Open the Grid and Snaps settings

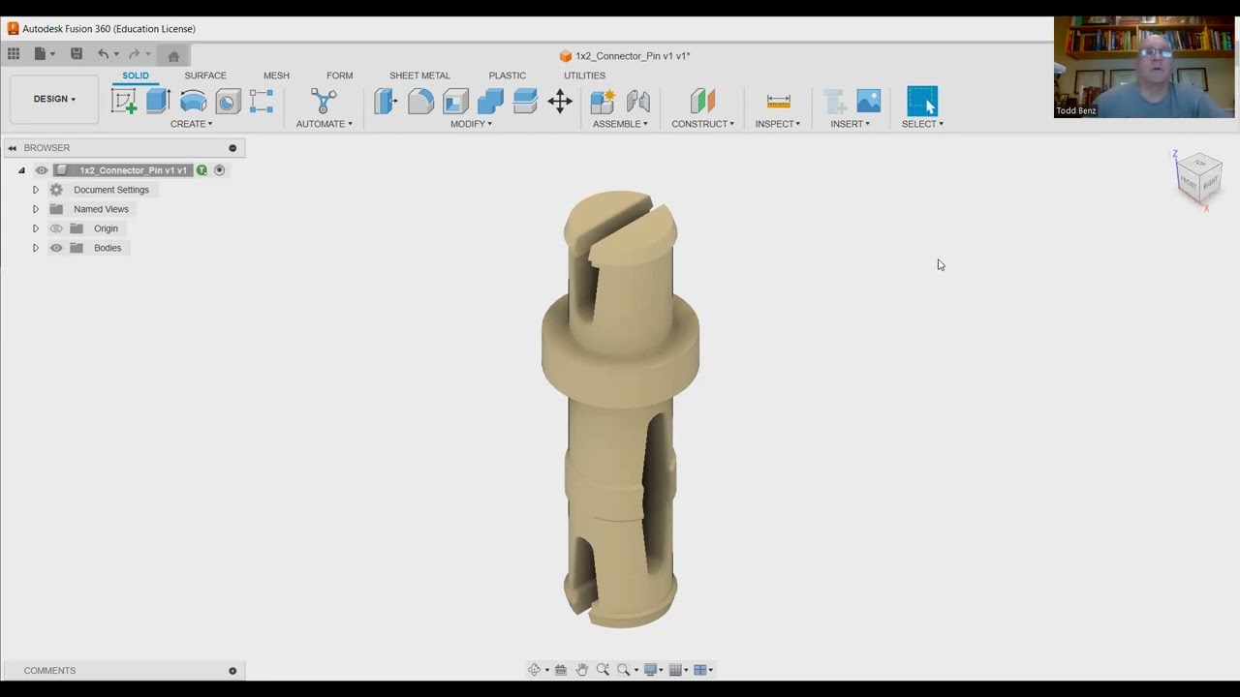click(678, 670)
